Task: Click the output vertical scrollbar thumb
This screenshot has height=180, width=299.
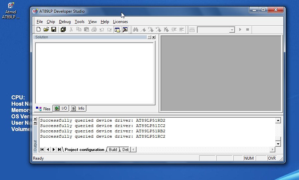Action: 278,139
